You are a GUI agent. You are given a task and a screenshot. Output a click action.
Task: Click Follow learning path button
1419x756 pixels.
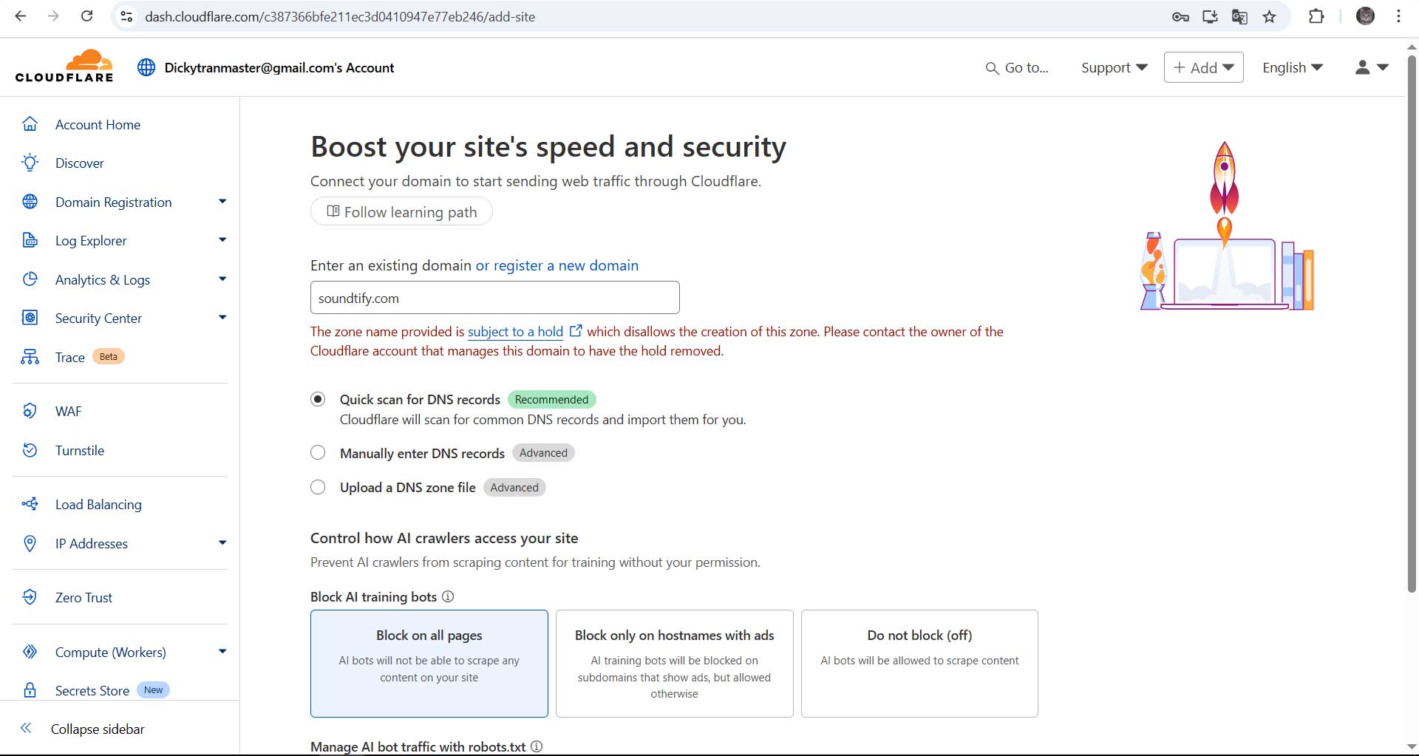click(x=401, y=211)
